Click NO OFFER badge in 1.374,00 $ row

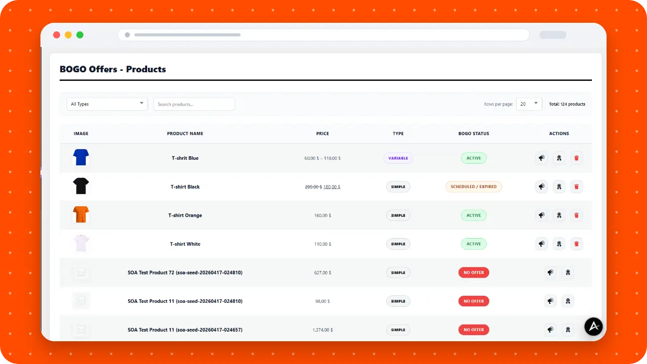(474, 330)
